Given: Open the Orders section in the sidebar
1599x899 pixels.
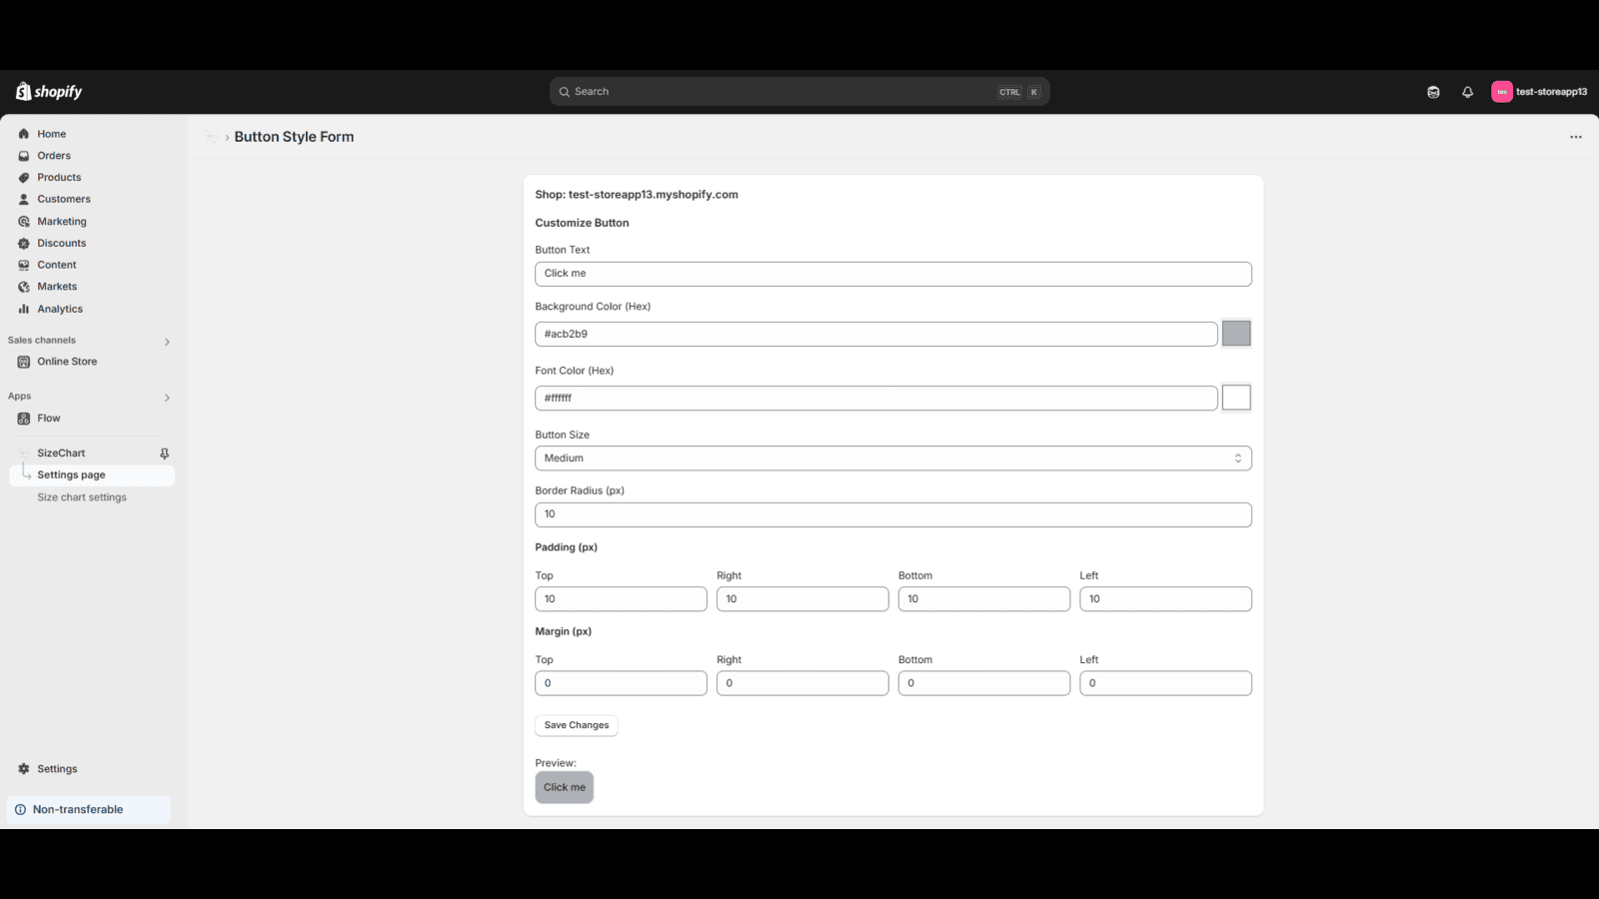Looking at the screenshot, I should (x=54, y=155).
